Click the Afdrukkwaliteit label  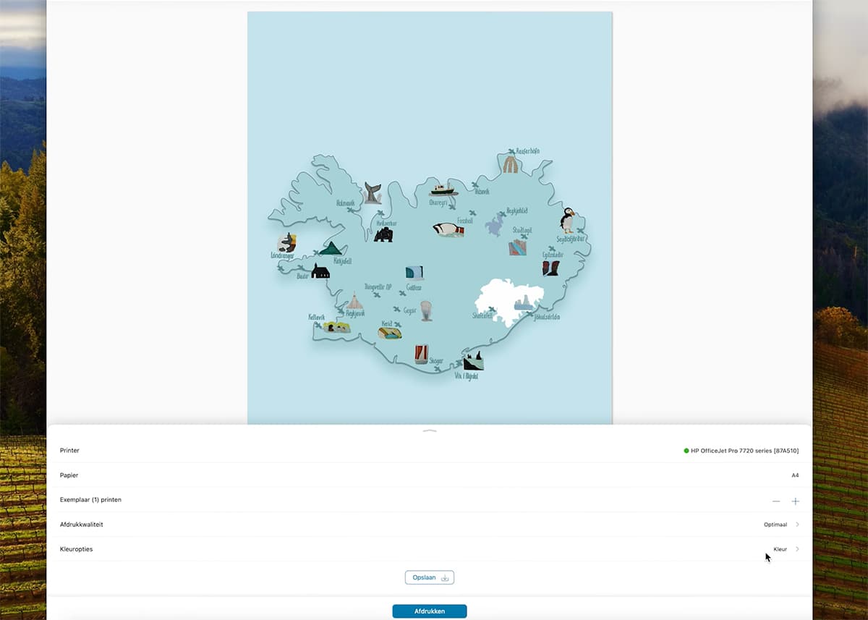(81, 525)
